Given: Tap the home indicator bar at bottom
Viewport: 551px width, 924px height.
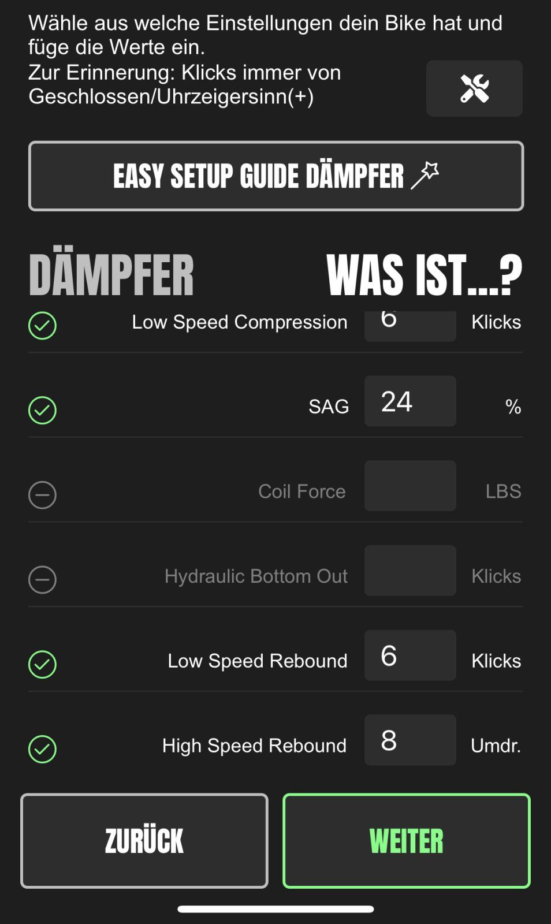Looking at the screenshot, I should [x=275, y=909].
